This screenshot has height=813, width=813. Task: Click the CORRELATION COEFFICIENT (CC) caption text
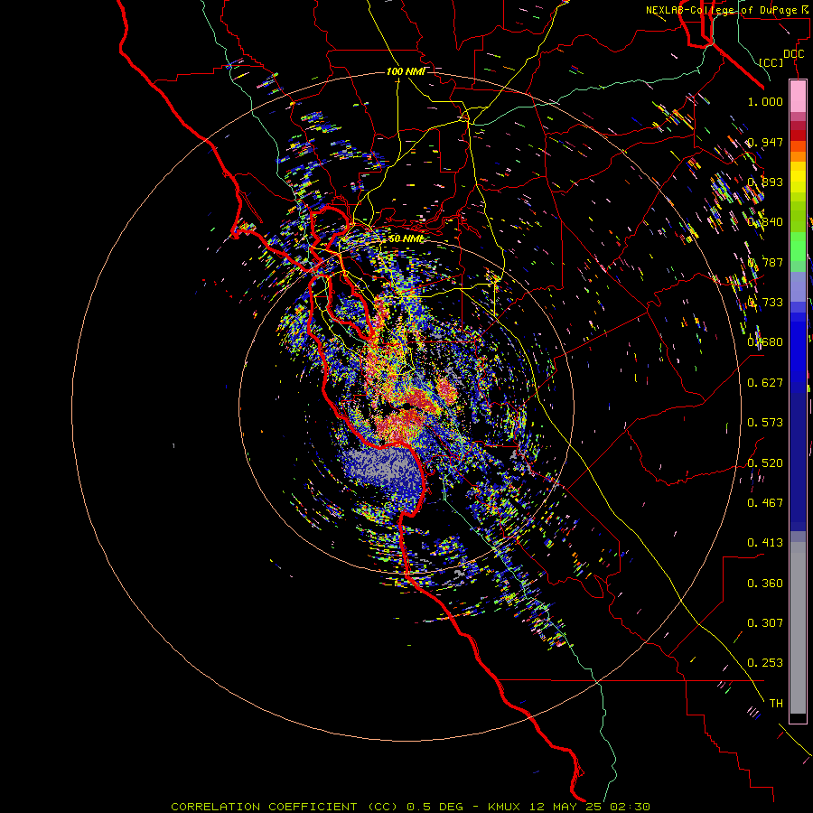285,807
